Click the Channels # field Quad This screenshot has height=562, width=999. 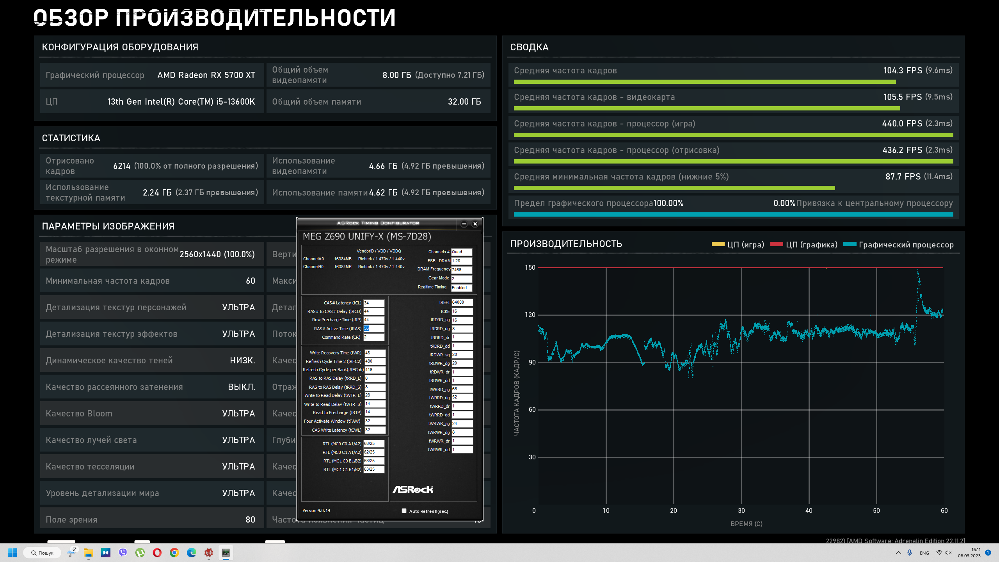tap(462, 252)
